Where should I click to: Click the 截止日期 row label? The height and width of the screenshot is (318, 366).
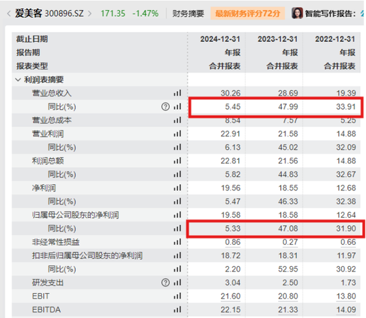tap(32, 39)
